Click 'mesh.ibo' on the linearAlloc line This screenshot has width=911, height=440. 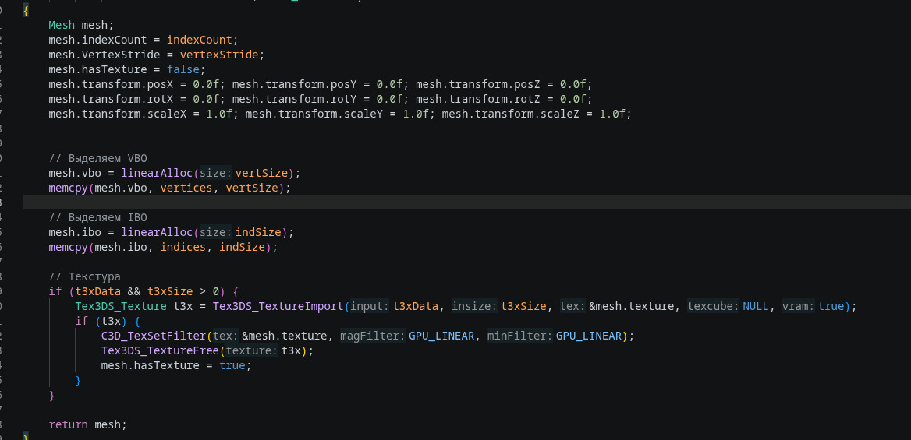pyautogui.click(x=74, y=231)
